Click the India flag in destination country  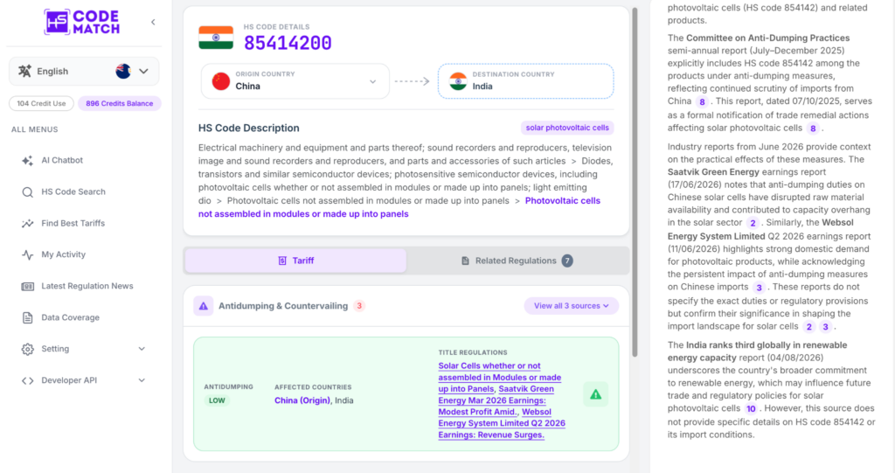tap(458, 81)
